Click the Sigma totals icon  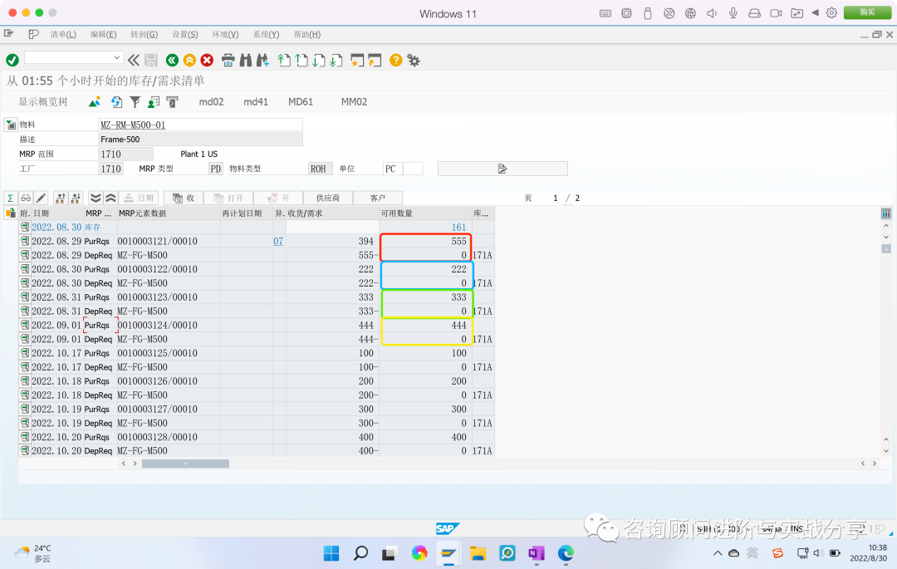click(x=10, y=198)
